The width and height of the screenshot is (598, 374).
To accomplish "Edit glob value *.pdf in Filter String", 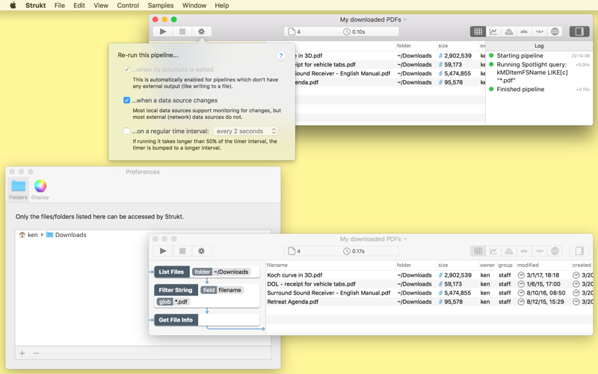I will pos(181,301).
